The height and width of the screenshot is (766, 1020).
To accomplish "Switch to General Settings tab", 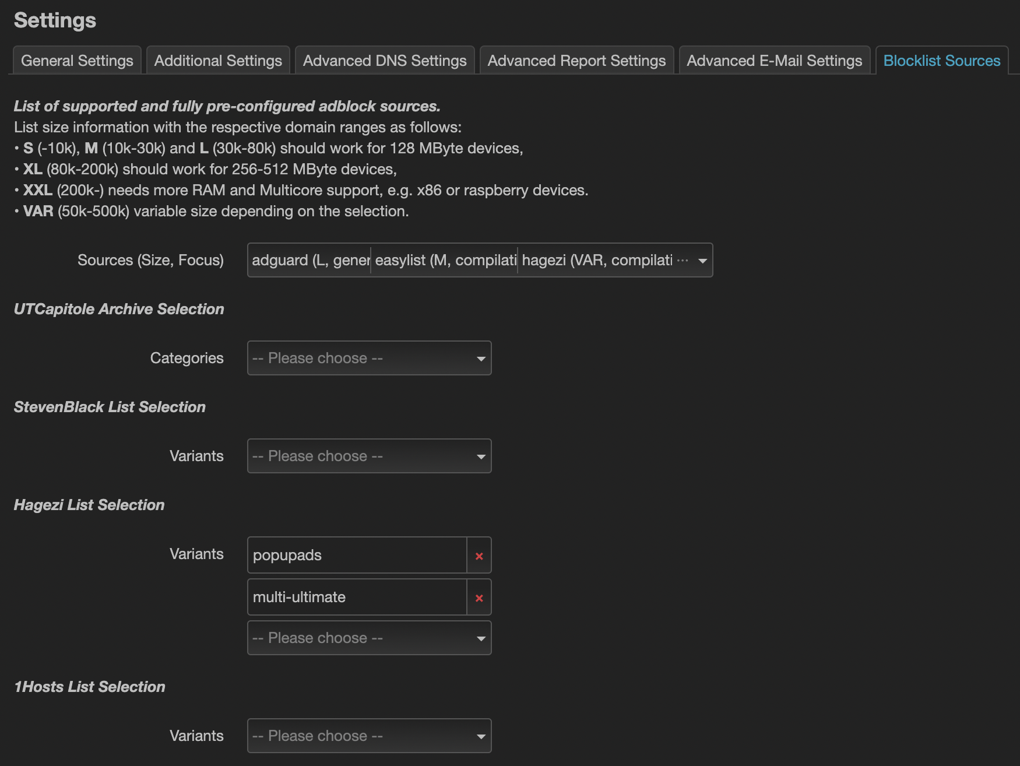I will [77, 61].
